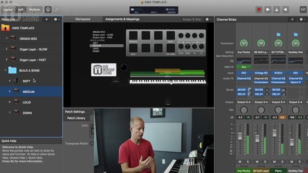Select the Organ Layer - SLOW patch

31,49
